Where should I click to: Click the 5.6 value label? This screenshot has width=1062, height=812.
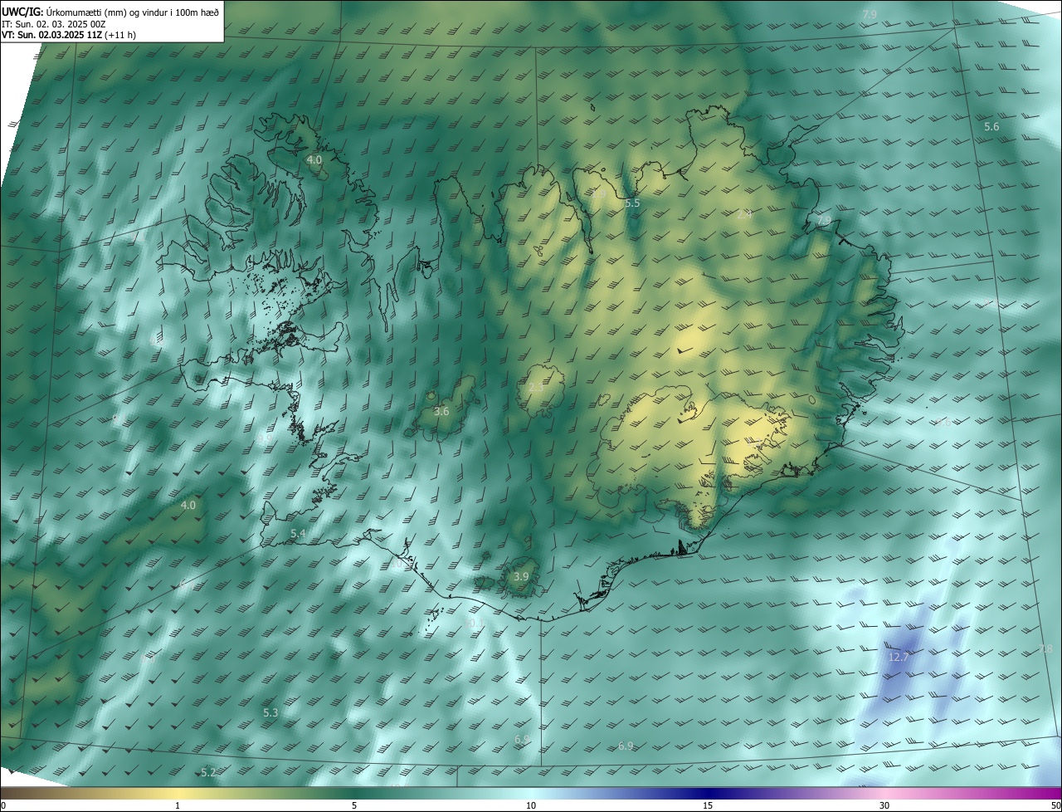pyautogui.click(x=991, y=126)
